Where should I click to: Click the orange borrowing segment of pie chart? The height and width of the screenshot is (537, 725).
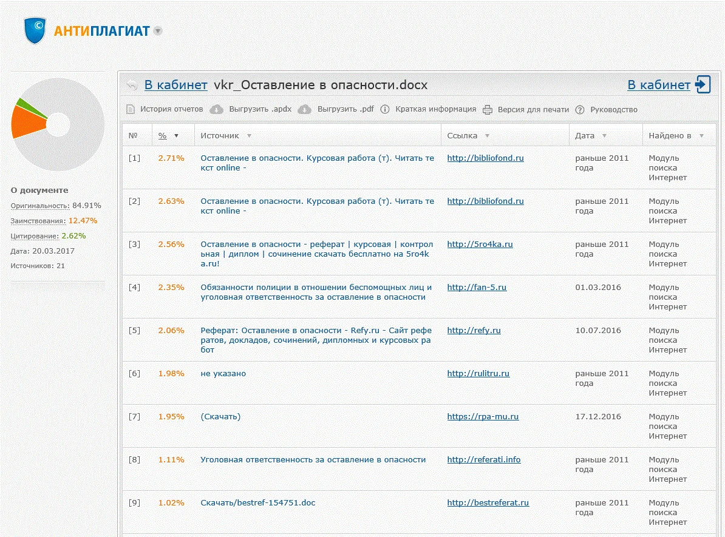(x=27, y=124)
